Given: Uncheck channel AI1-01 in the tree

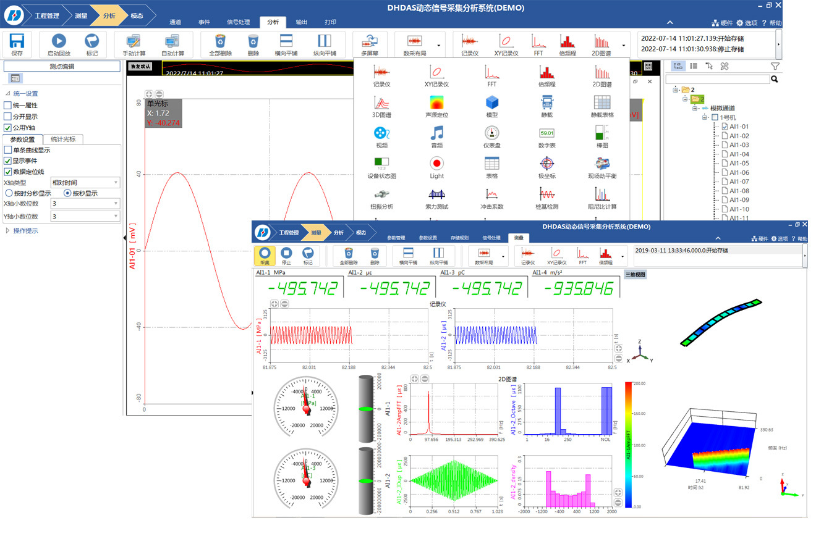Looking at the screenshot, I should pos(726,127).
